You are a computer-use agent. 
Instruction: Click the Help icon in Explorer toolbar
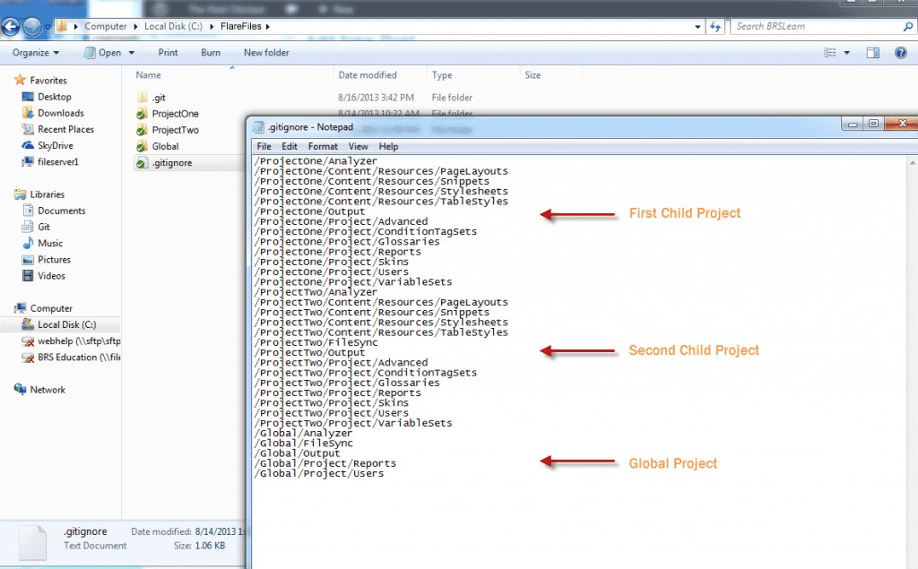click(x=901, y=53)
